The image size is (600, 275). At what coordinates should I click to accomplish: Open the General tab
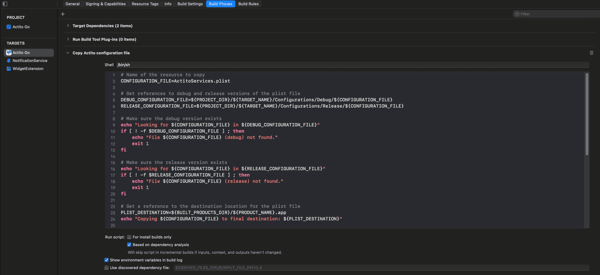pos(72,4)
